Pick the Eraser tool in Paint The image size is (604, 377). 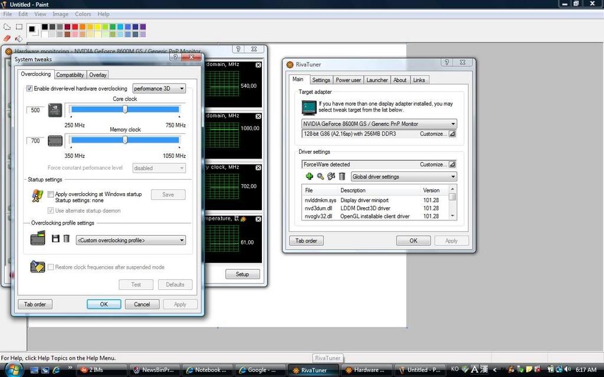point(7,38)
